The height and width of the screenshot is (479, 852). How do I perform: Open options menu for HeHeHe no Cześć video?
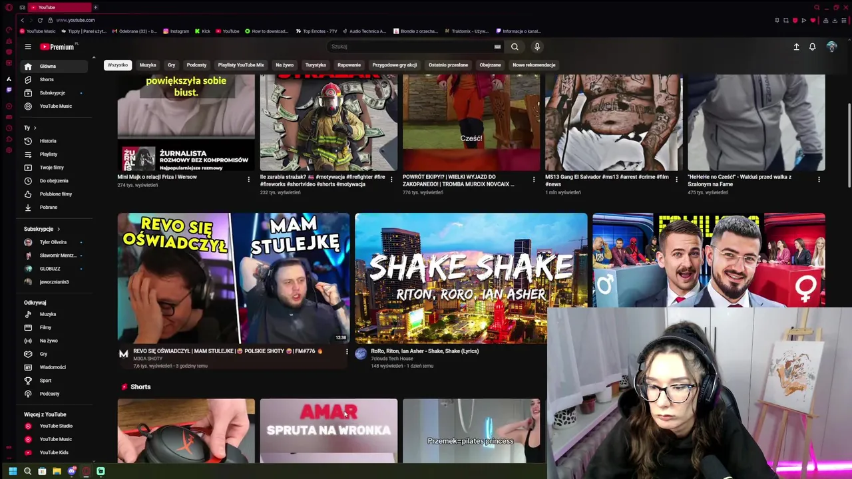(x=819, y=180)
